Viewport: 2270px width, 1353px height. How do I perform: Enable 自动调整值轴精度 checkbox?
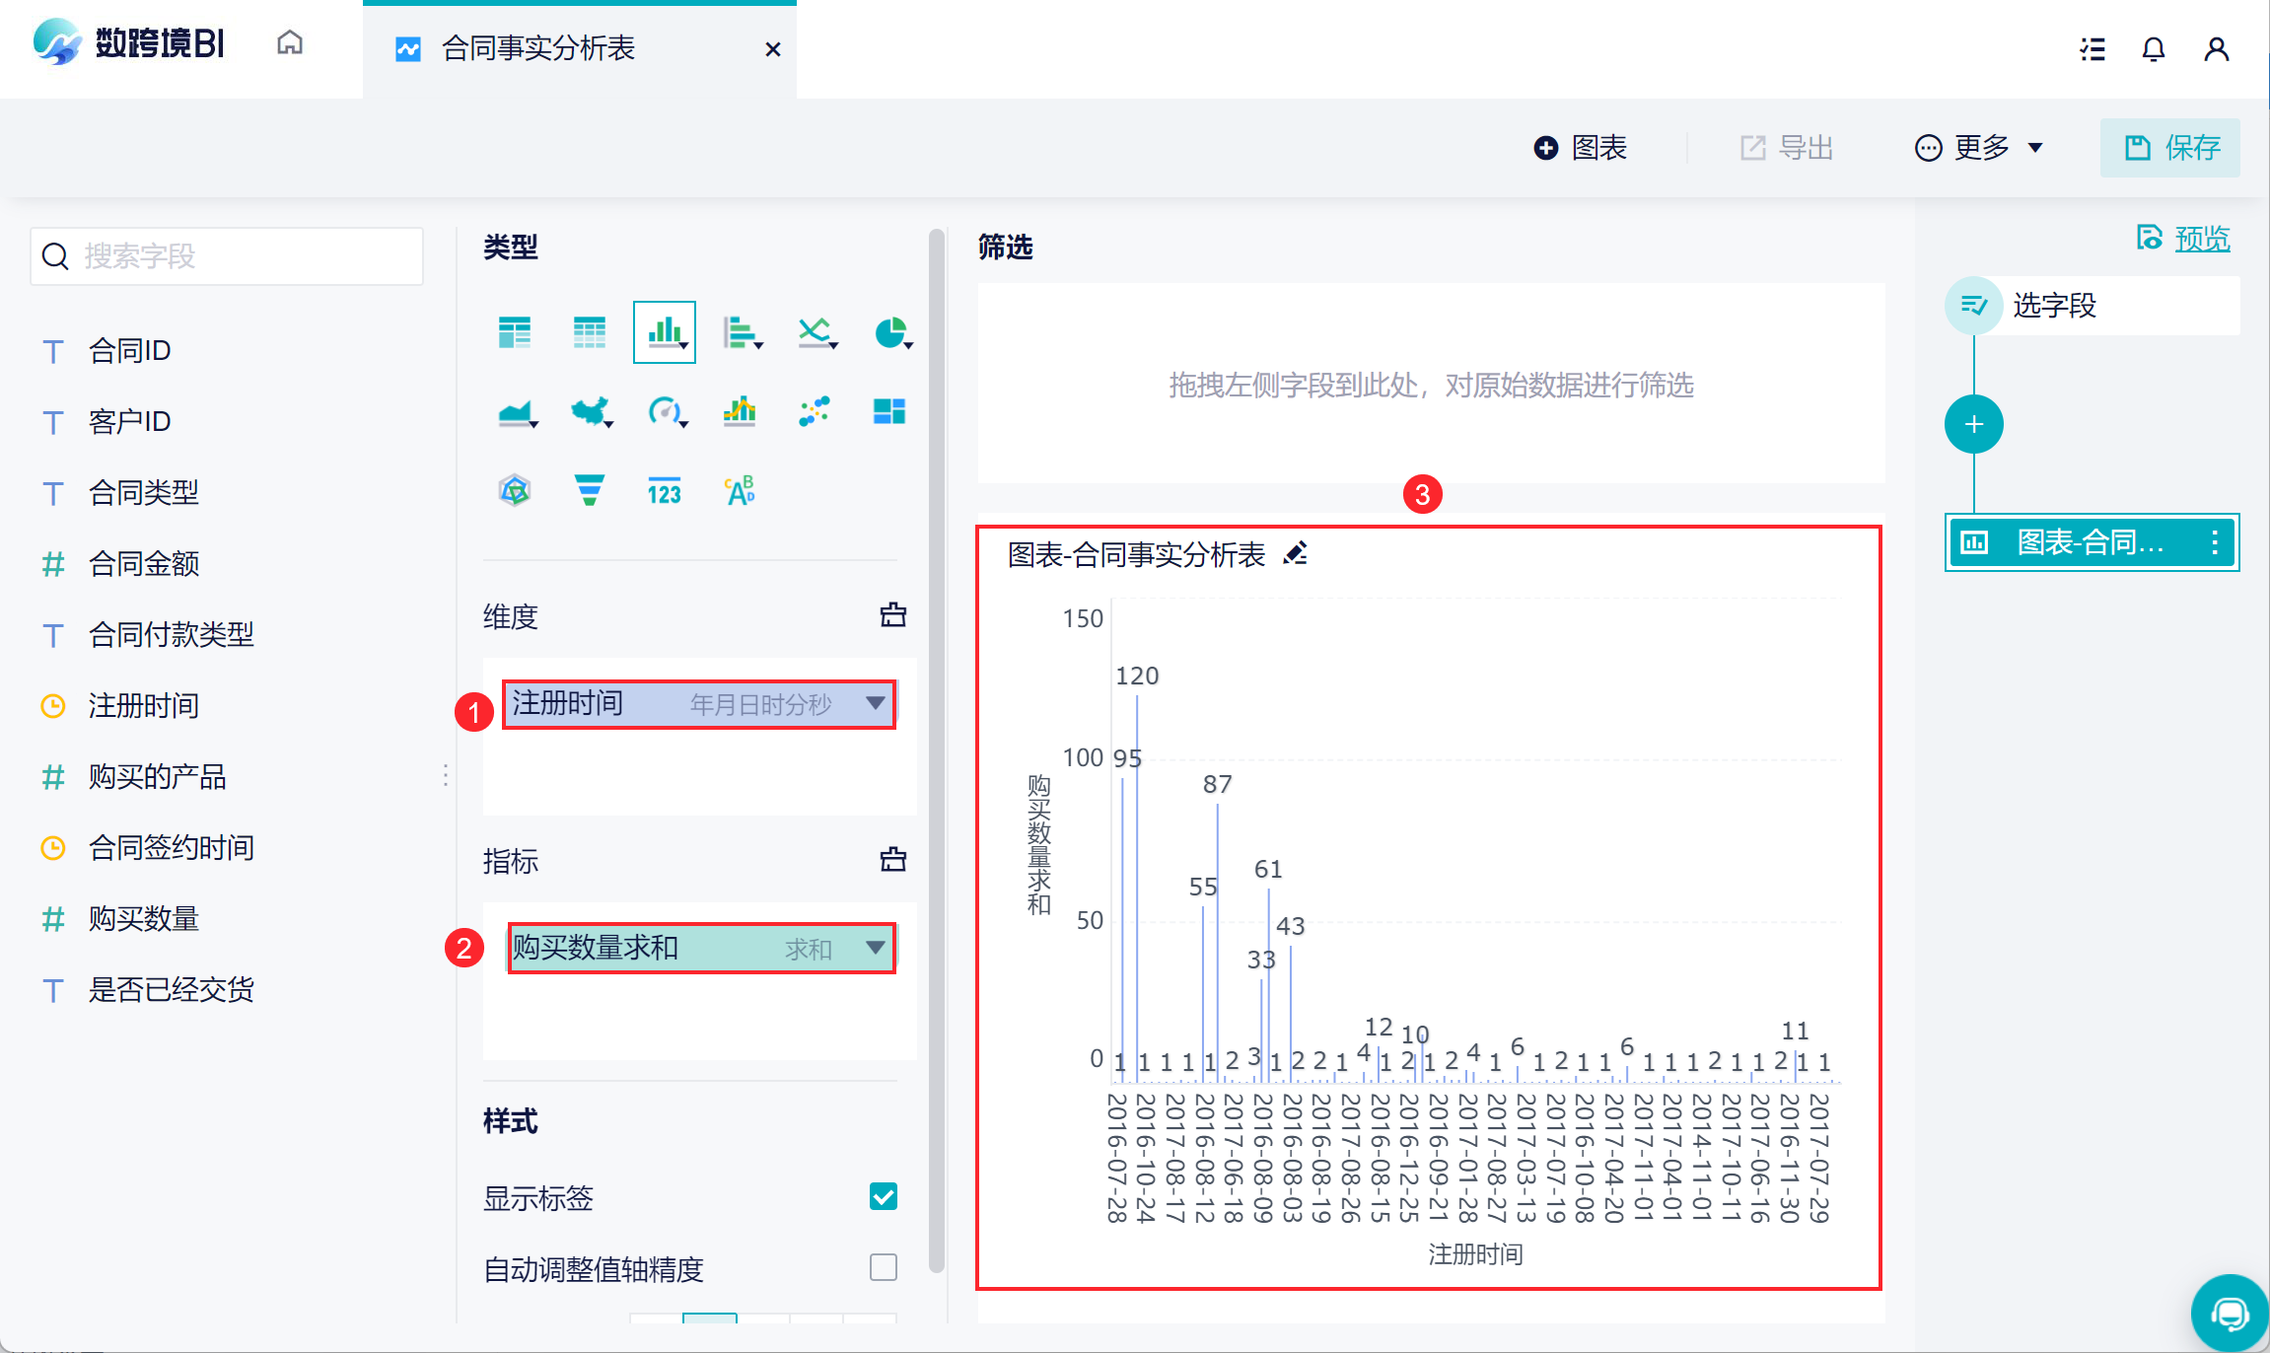tap(884, 1267)
